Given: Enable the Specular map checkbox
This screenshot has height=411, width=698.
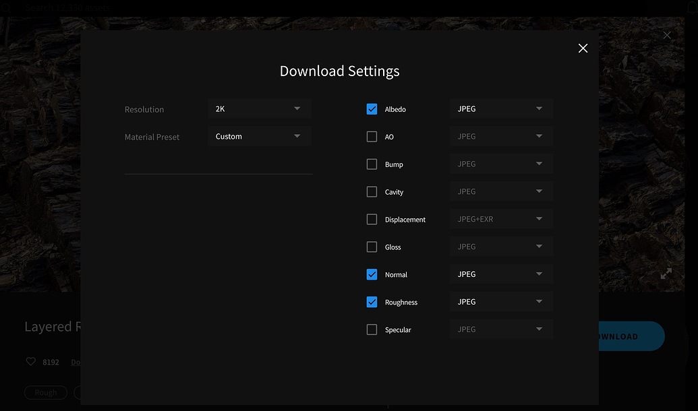Looking at the screenshot, I should (x=372, y=329).
